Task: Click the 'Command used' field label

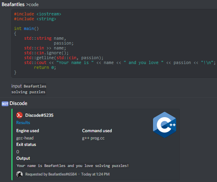Action: point(97,131)
